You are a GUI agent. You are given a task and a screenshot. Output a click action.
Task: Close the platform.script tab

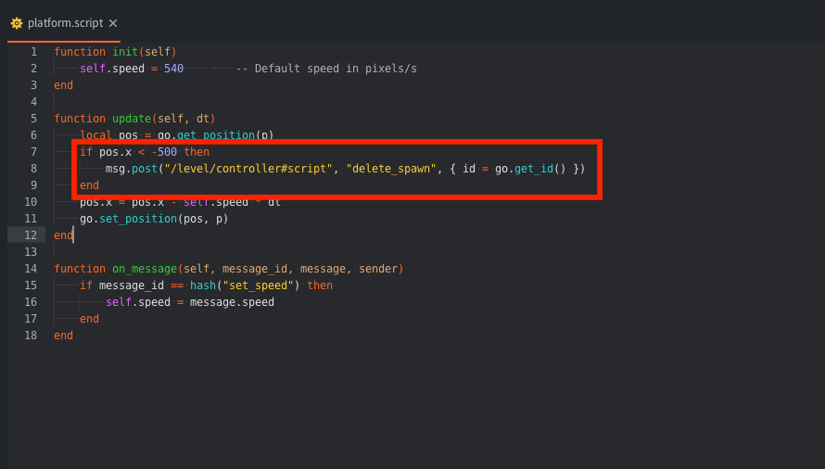point(113,23)
